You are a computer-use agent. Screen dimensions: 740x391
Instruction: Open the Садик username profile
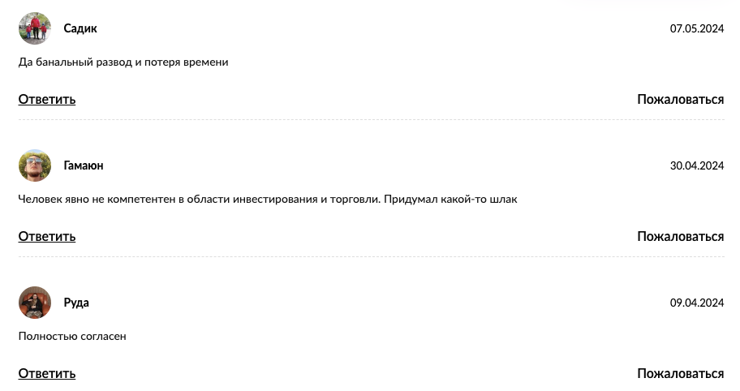tap(80, 28)
